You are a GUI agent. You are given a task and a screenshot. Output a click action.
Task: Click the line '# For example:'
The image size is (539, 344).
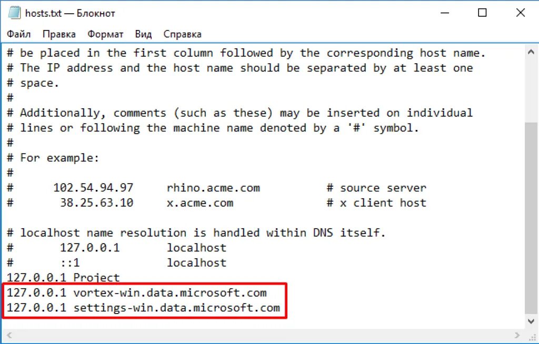53,158
